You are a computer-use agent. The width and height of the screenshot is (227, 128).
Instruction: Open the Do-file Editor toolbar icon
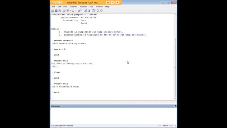[x=79, y=11]
